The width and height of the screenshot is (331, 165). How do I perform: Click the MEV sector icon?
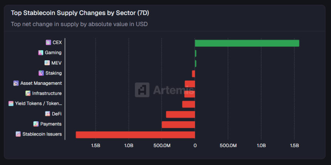pos(47,63)
